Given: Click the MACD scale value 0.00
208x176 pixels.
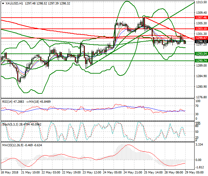Looking at the screenshot, I should [198, 160].
